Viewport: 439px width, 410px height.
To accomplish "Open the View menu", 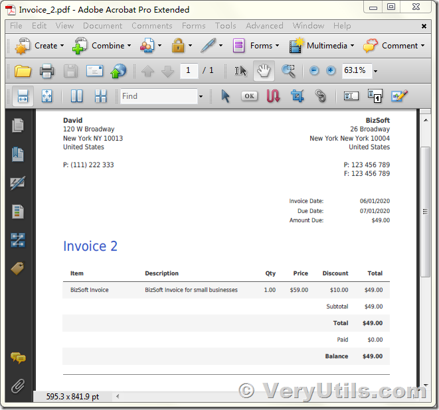I will click(64, 26).
